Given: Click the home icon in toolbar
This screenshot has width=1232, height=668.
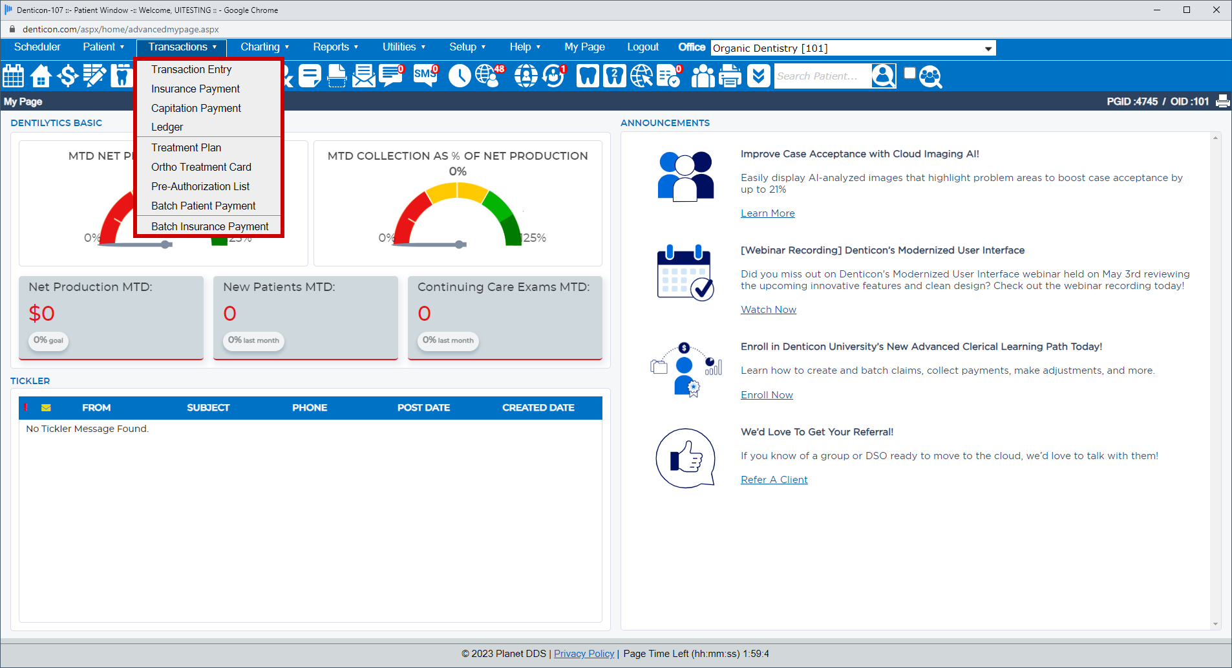Looking at the screenshot, I should [41, 76].
